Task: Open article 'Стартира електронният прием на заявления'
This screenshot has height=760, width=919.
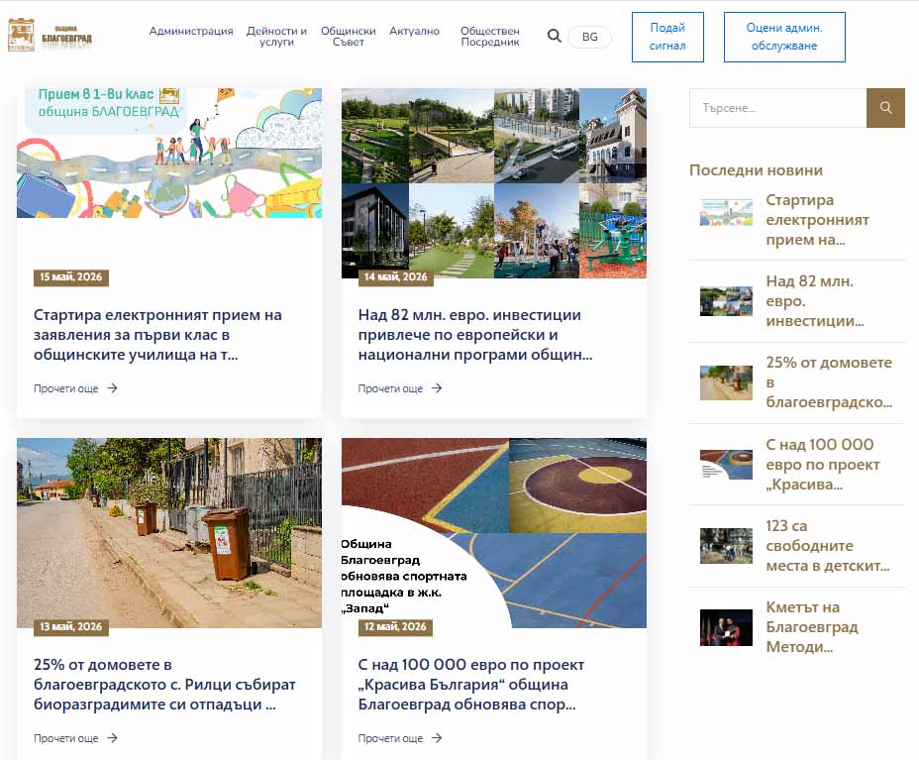Action: click(157, 335)
